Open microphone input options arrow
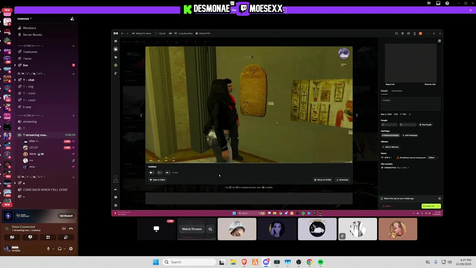Image resolution: width=476 pixels, height=268 pixels. coord(53,249)
